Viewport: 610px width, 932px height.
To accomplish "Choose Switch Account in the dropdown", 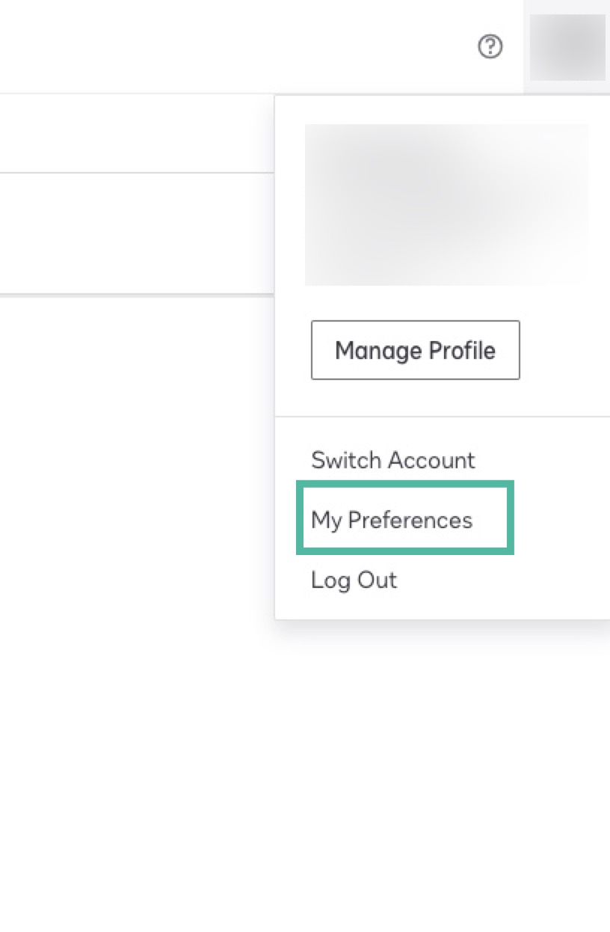I will pos(392,460).
